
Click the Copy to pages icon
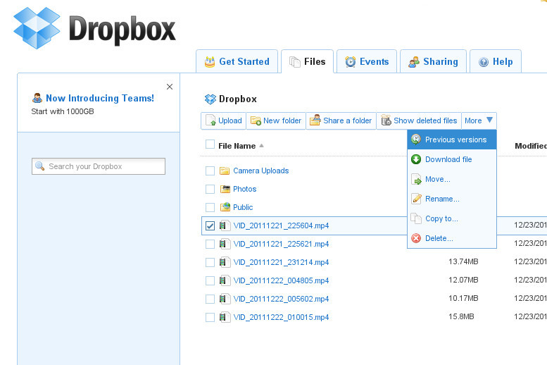click(416, 218)
